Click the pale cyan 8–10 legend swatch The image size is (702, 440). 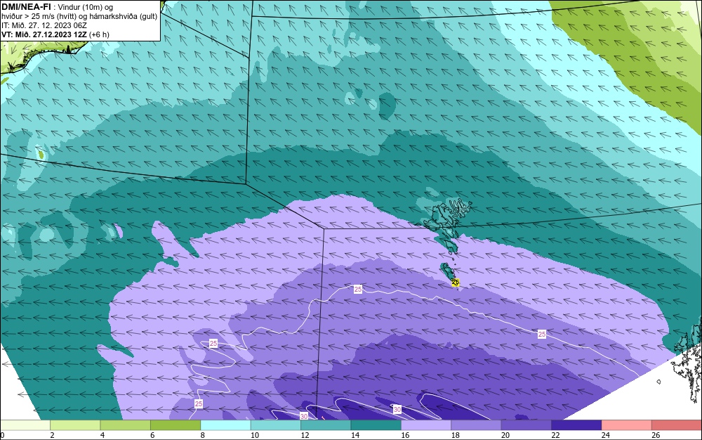(x=225, y=425)
